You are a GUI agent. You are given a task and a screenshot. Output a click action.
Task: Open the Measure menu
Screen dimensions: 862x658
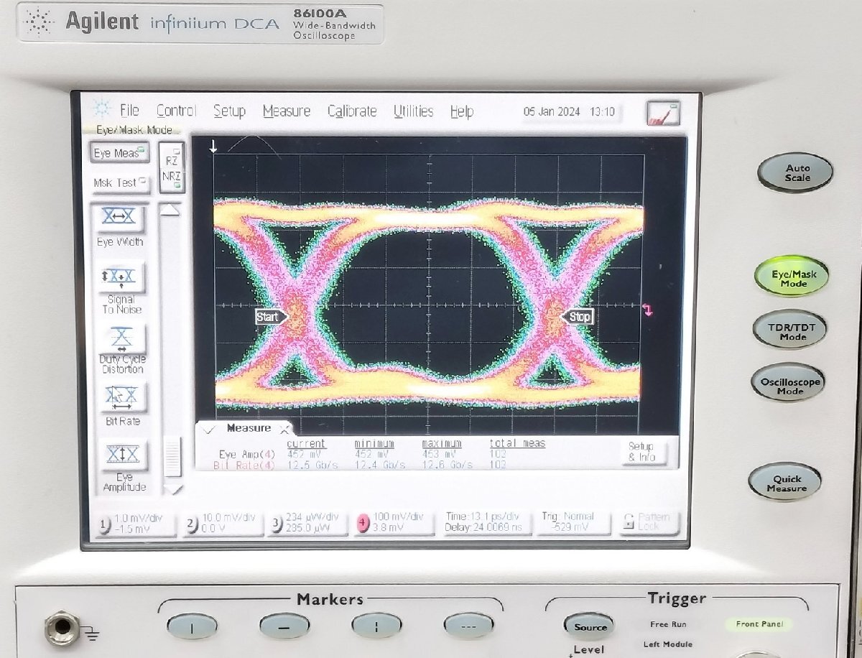coord(287,111)
